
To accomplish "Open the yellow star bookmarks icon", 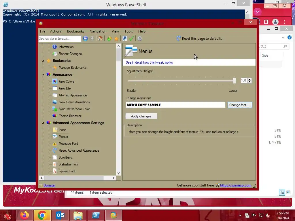I will pyautogui.click(x=116, y=39).
